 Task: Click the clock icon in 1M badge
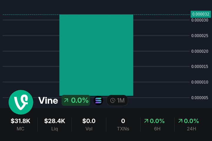point(113,100)
